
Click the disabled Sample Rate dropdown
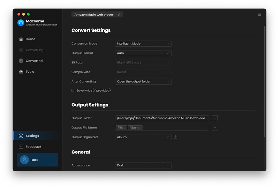point(143,72)
